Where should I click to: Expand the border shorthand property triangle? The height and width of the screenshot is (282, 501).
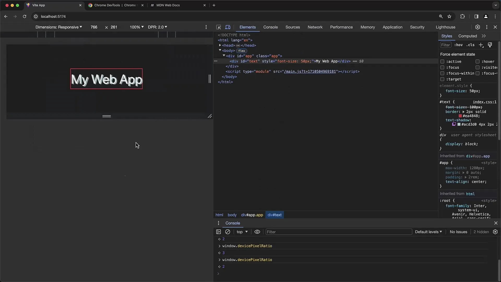coord(464,112)
